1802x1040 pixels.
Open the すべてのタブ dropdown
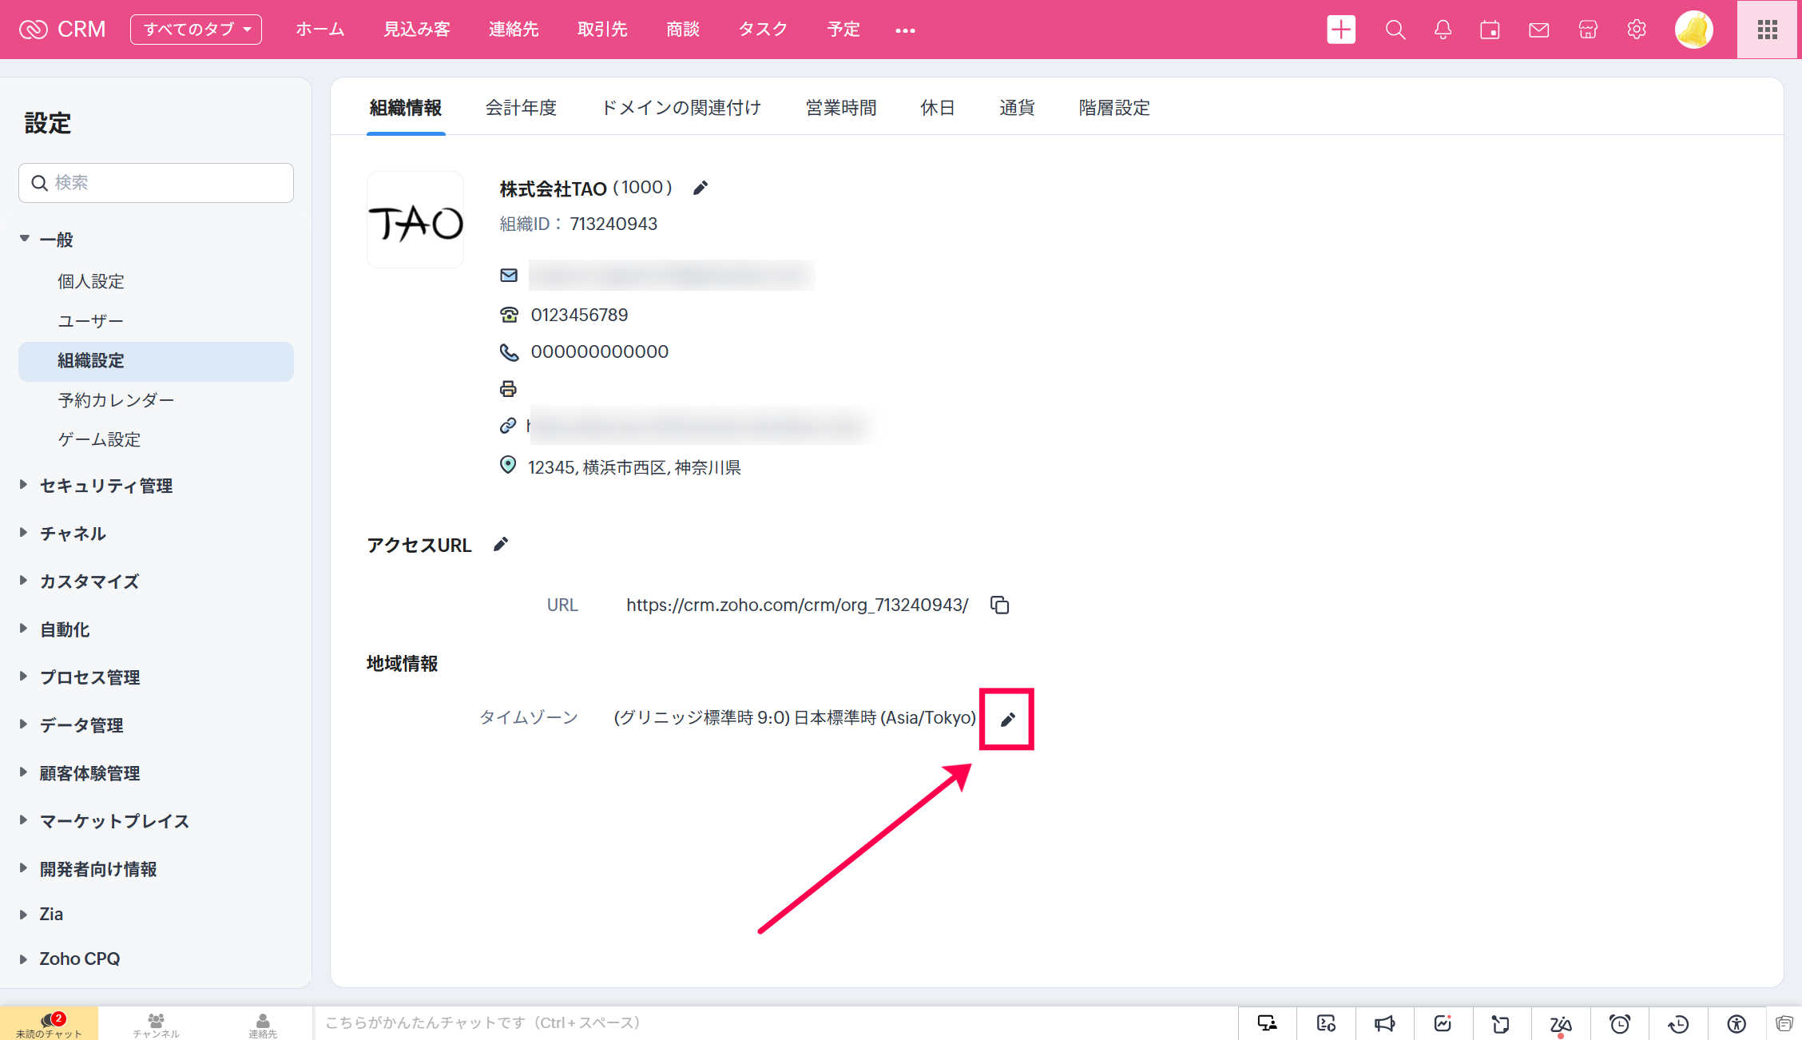[196, 30]
